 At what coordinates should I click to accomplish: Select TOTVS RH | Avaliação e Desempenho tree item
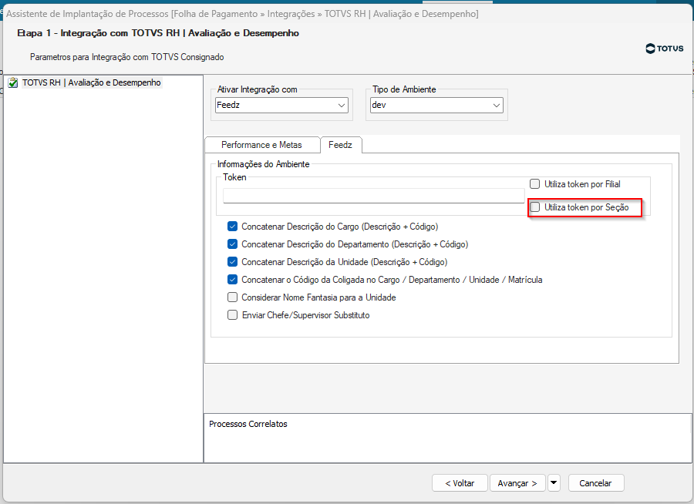[x=91, y=82]
